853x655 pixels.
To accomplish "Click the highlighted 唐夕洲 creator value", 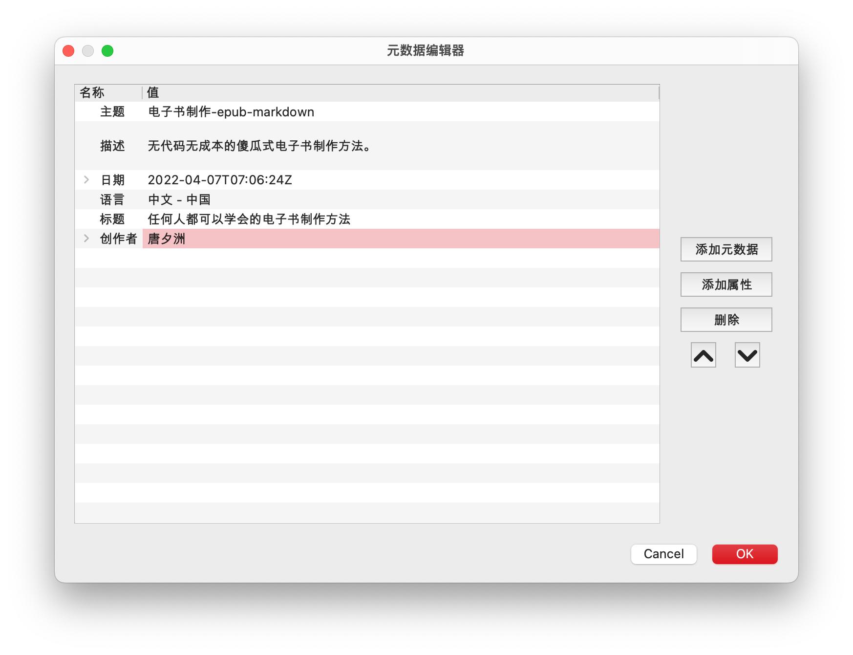I will (166, 239).
